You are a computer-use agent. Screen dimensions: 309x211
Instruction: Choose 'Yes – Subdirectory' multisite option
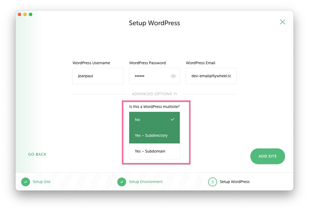[x=154, y=135]
